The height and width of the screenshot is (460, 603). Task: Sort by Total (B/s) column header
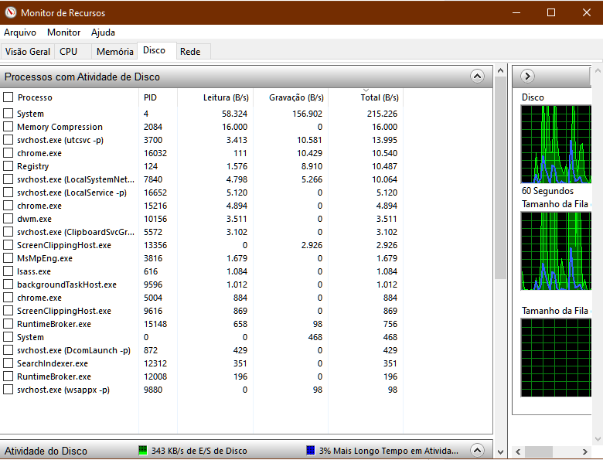366,97
